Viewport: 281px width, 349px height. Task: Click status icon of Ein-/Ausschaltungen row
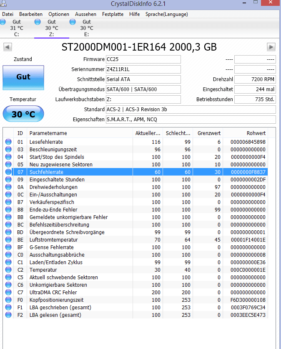tap(8, 194)
